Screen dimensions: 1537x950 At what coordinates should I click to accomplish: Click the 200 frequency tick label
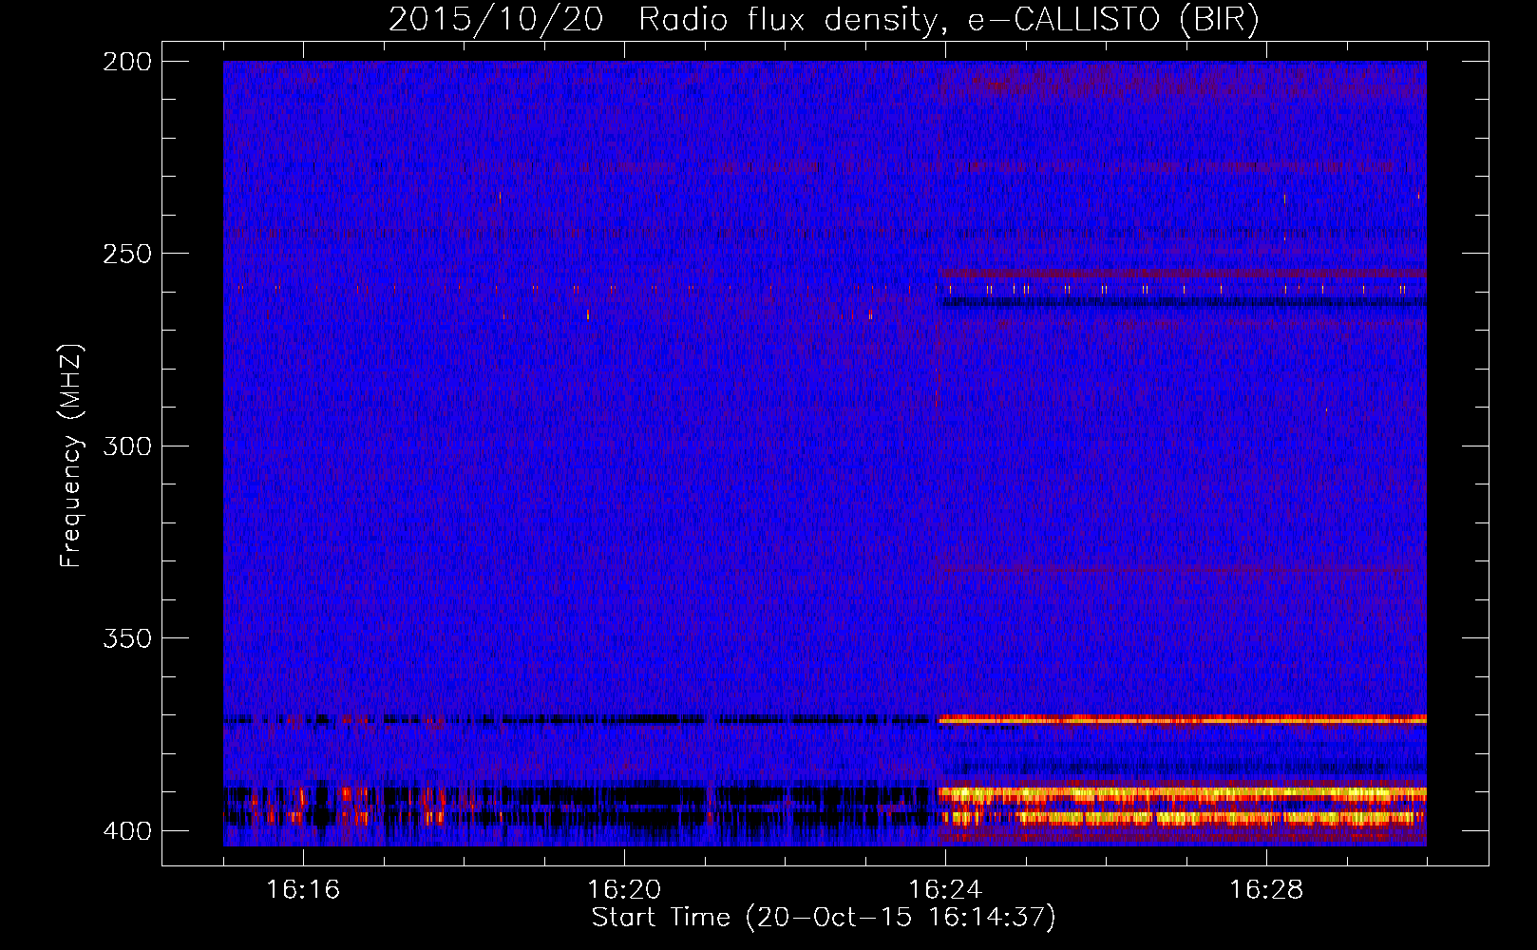[127, 62]
